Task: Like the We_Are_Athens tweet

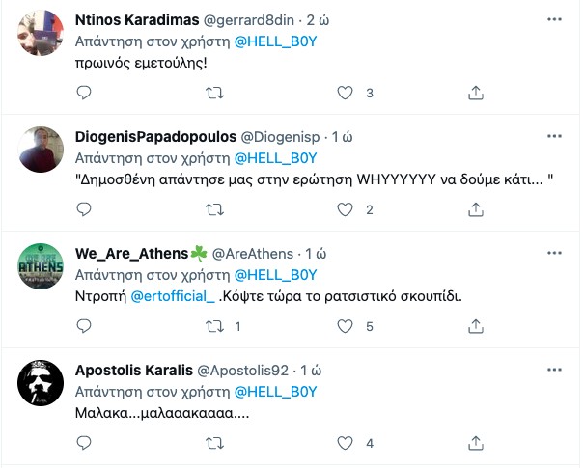Action: pyautogui.click(x=346, y=327)
